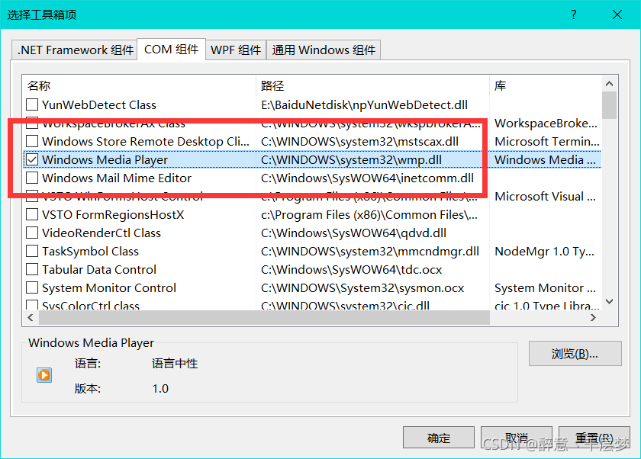Click the inetcomm.dll path cell
The height and width of the screenshot is (459, 641).
click(x=367, y=178)
